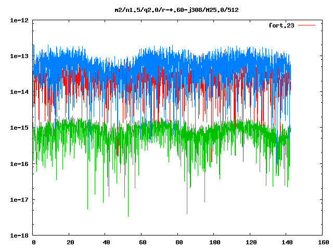Select the 1e-18 y-axis label
This screenshot has height=249, width=333.
click(x=19, y=236)
